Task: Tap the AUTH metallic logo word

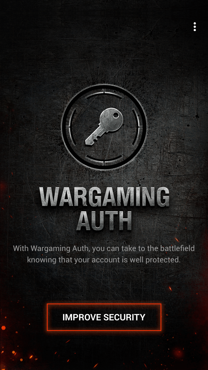Action: [104, 221]
